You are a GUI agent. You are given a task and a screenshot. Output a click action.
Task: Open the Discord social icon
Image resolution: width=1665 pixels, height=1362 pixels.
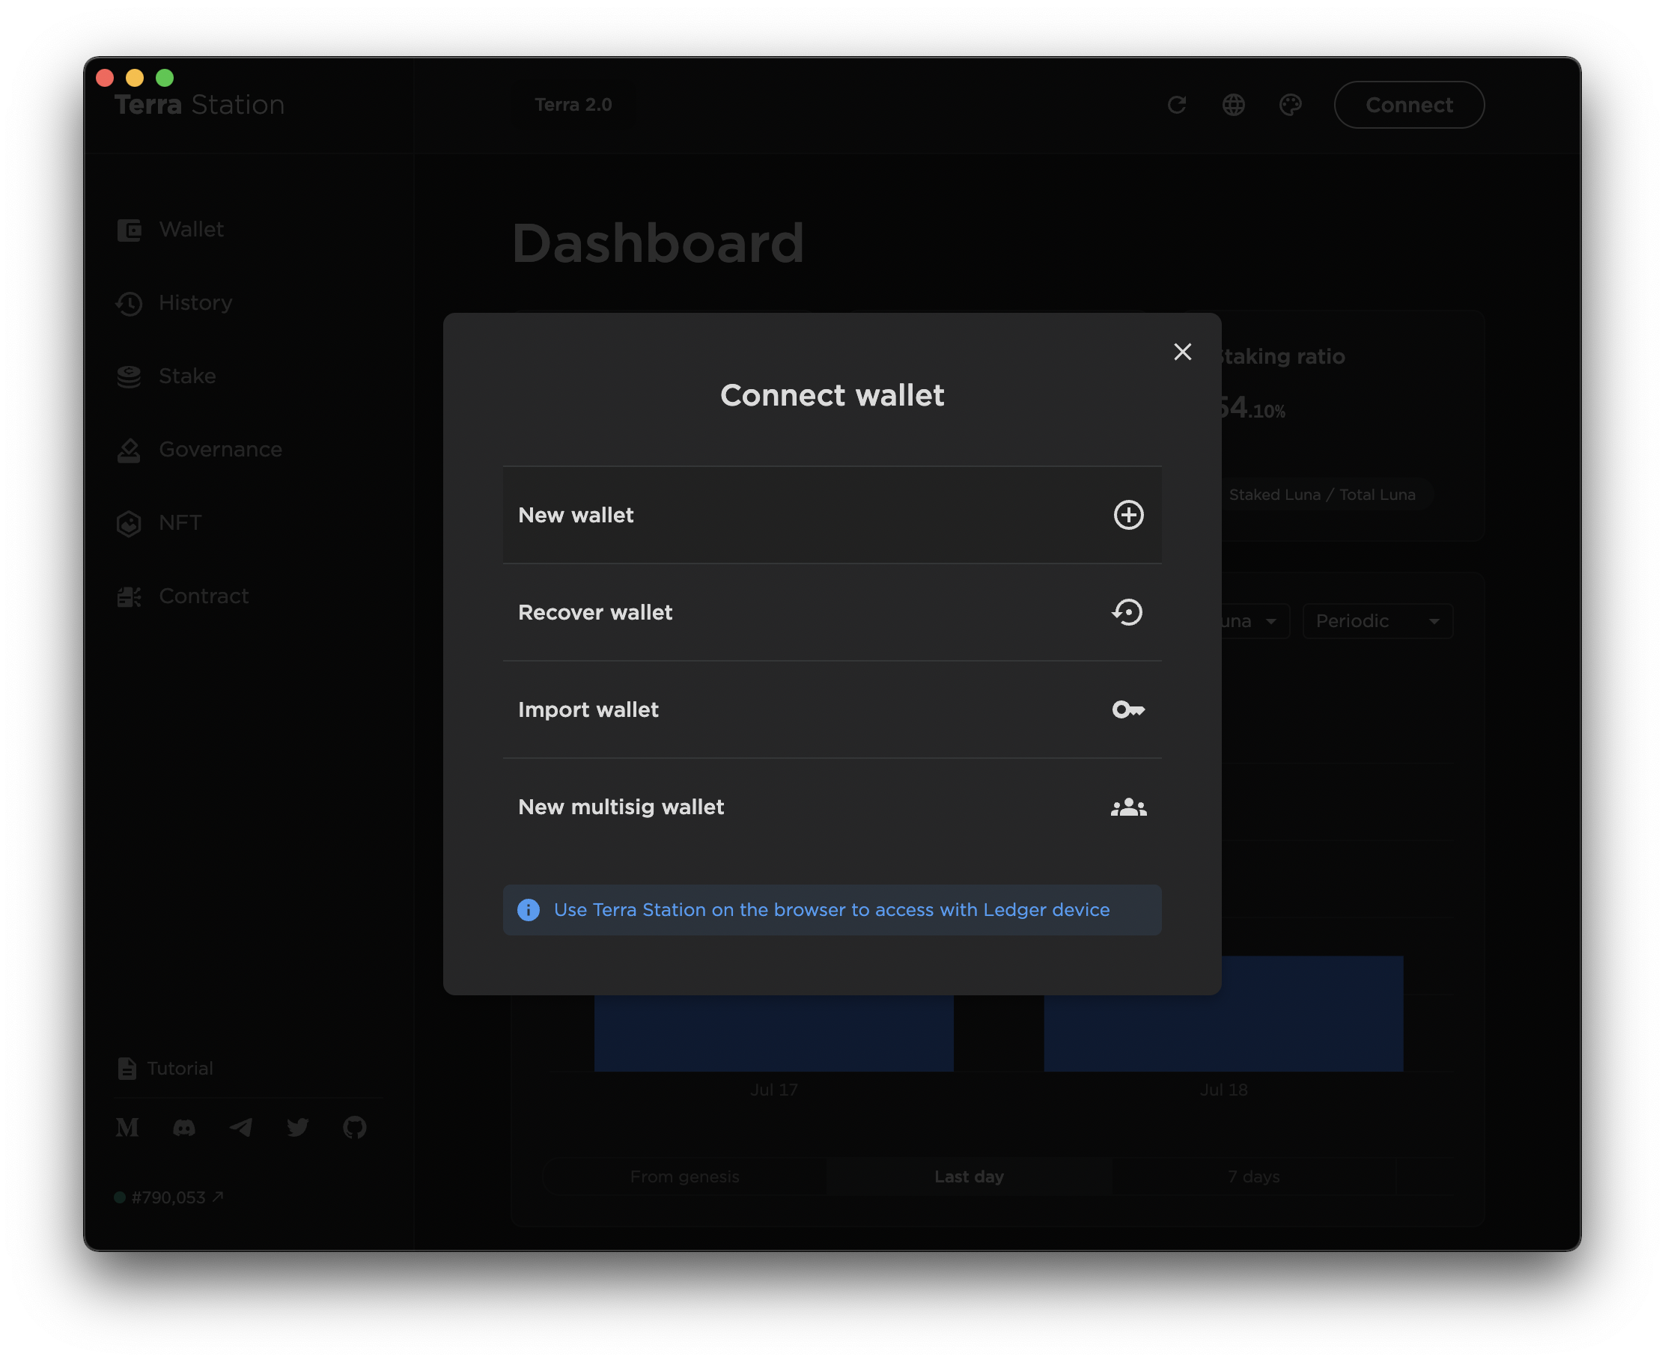183,1128
